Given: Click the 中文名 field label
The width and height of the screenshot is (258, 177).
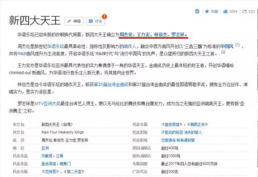Looking at the screenshot, I should click(x=19, y=124).
